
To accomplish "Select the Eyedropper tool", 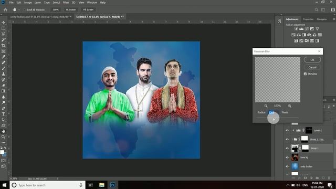I will (4, 57).
